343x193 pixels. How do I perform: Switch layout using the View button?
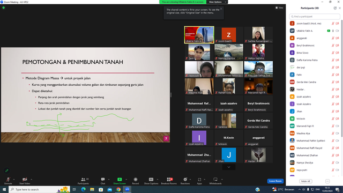(279, 8)
